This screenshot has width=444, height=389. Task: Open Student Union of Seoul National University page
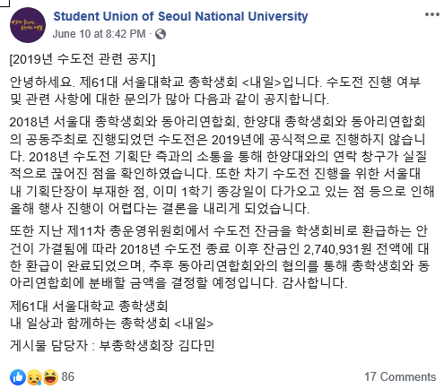tap(180, 16)
